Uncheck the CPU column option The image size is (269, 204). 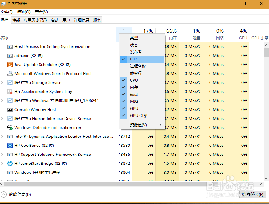[x=142, y=80]
